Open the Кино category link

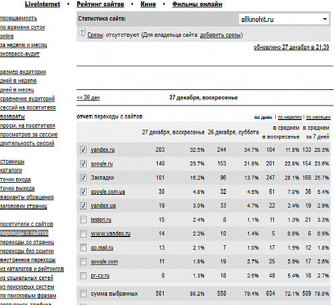(x=148, y=4)
